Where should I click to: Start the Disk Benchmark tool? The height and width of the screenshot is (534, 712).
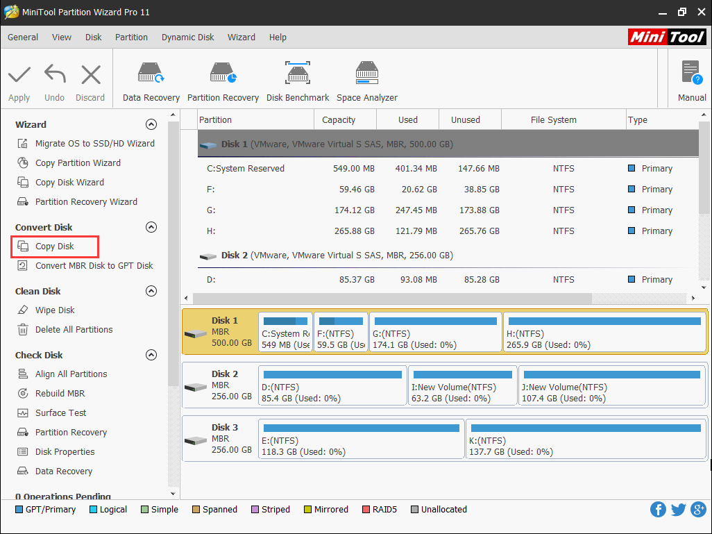coord(298,81)
